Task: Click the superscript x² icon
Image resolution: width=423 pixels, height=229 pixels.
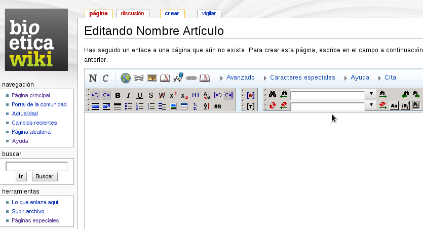Action: pos(173,95)
